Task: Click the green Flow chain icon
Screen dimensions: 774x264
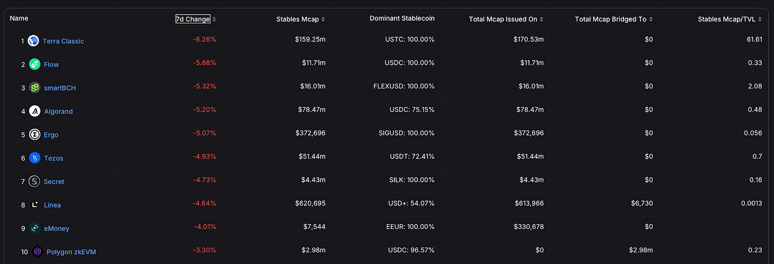Action: (35, 64)
